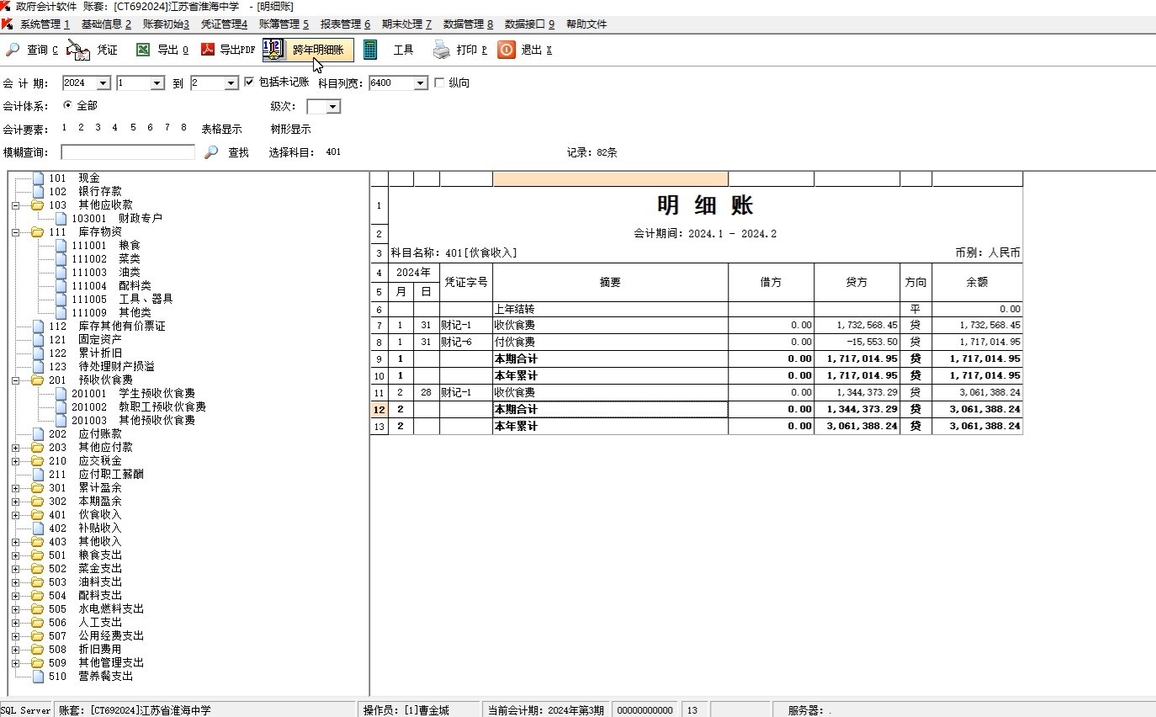This screenshot has width=1156, height=717.
Task: Click the magnifier icon beside 查找
Action: pyautogui.click(x=211, y=152)
